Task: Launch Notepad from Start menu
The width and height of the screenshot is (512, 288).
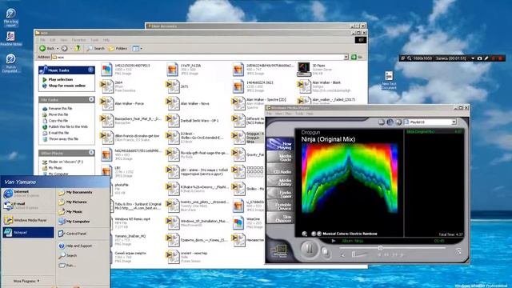Action: (x=29, y=233)
